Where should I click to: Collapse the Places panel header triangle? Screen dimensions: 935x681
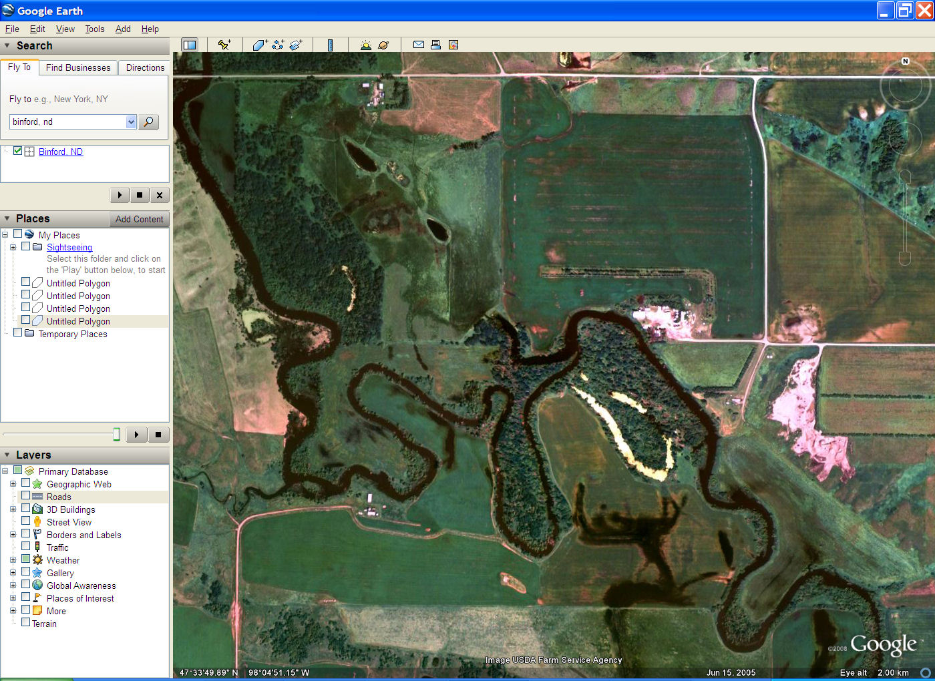click(x=7, y=219)
